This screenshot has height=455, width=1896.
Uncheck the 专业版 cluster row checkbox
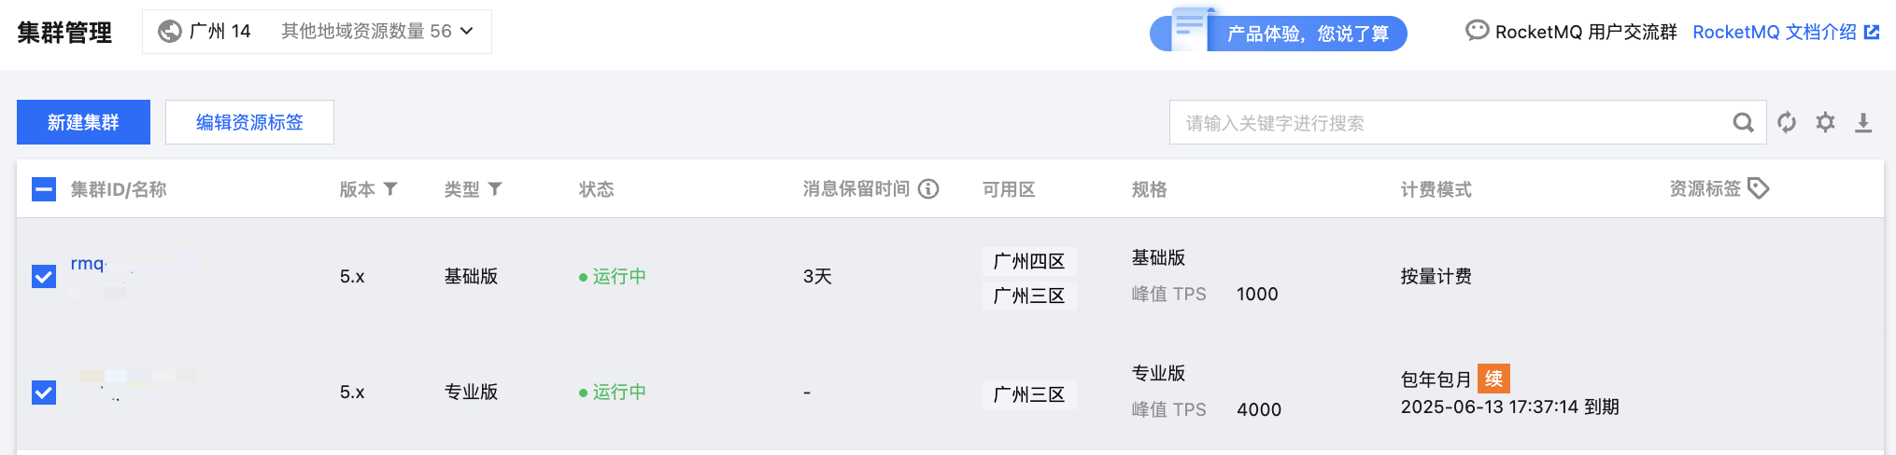[44, 393]
